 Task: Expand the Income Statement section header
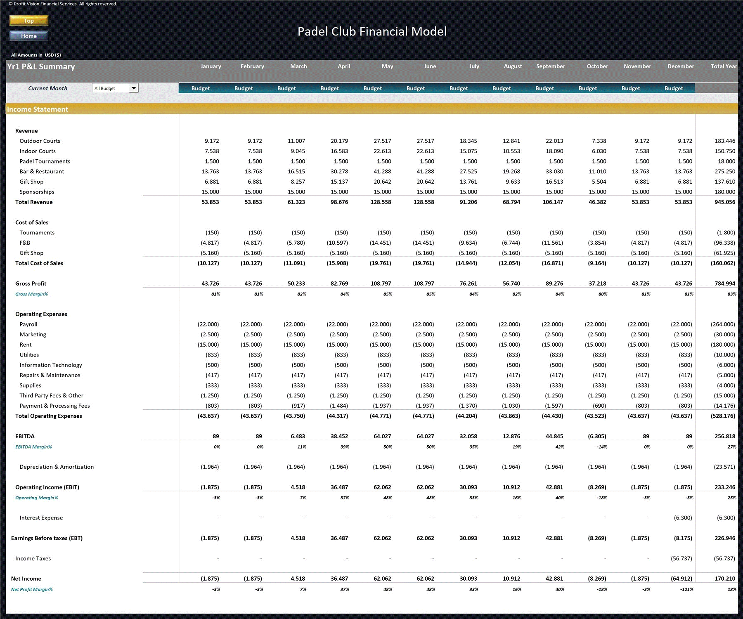(37, 109)
